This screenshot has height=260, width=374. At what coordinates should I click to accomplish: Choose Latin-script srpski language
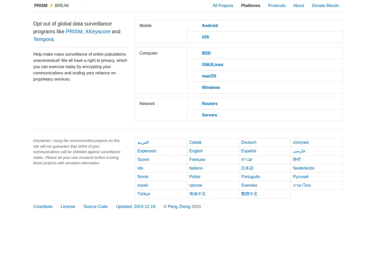143,185
